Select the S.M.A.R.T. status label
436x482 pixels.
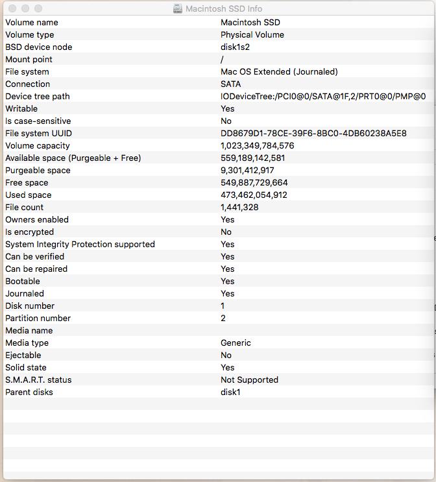coord(38,379)
